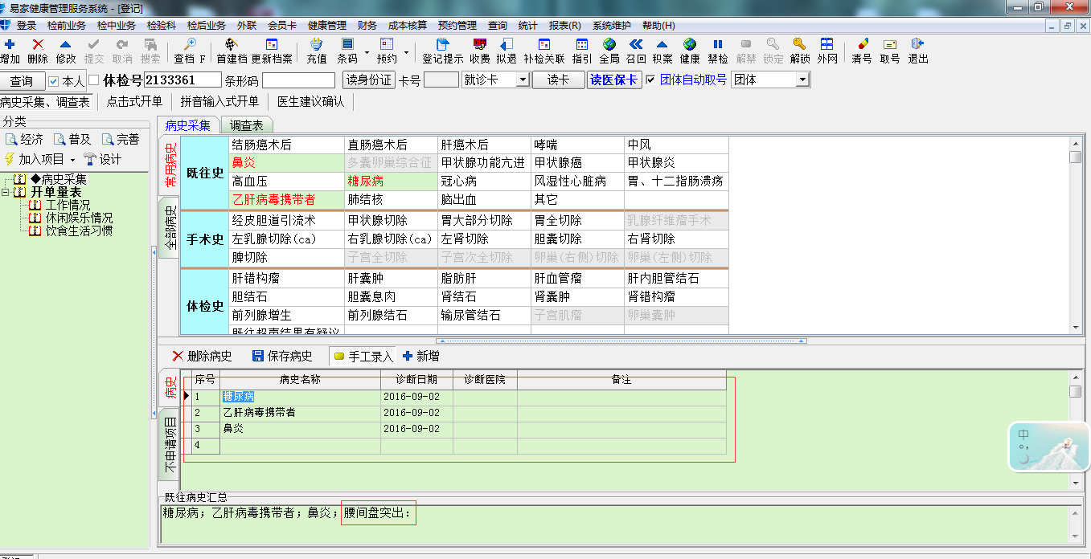Open the 报表(R) menu
Image resolution: width=1091 pixels, height=559 pixels.
pyautogui.click(x=564, y=26)
